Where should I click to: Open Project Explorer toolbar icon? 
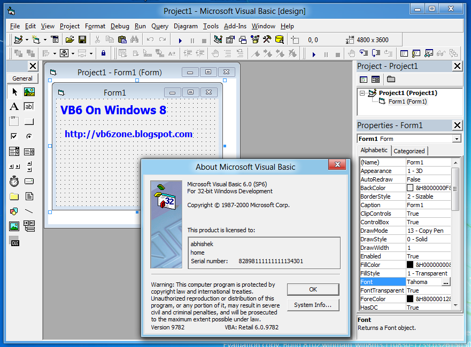point(218,40)
